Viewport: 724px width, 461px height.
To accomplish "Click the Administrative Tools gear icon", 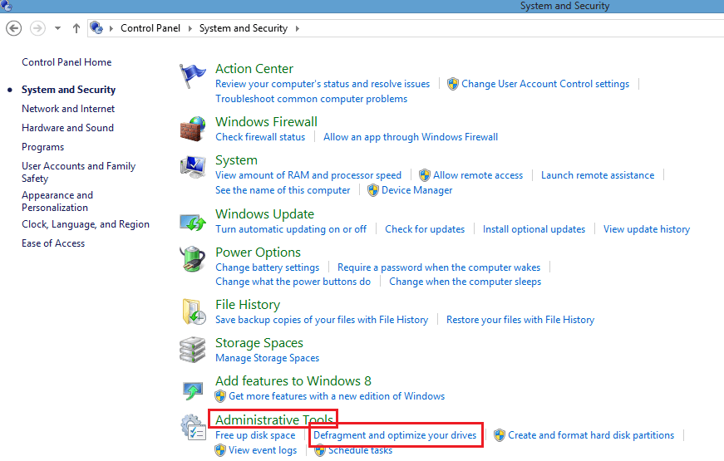I will (x=193, y=427).
